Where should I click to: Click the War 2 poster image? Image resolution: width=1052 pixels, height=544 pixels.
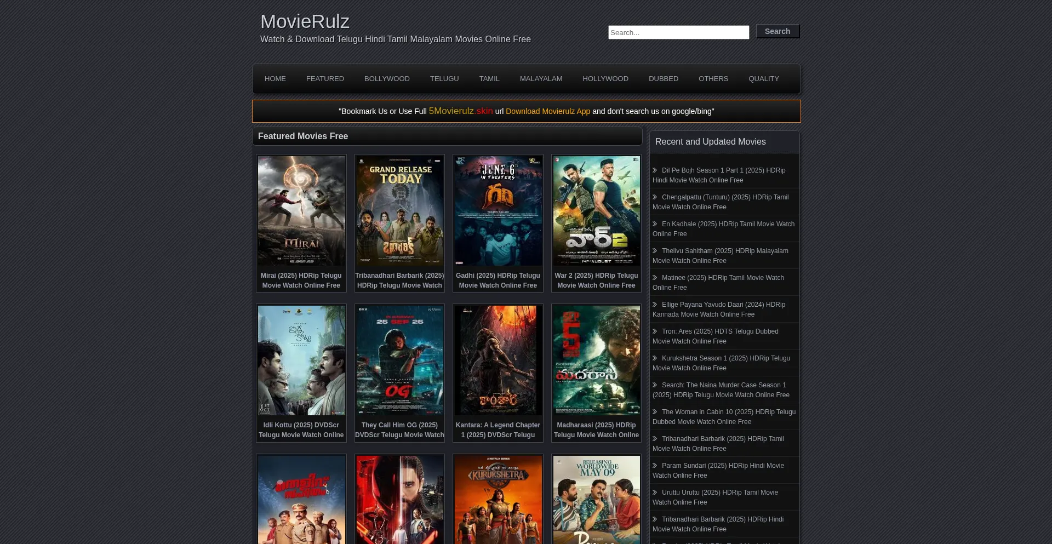pos(596,211)
